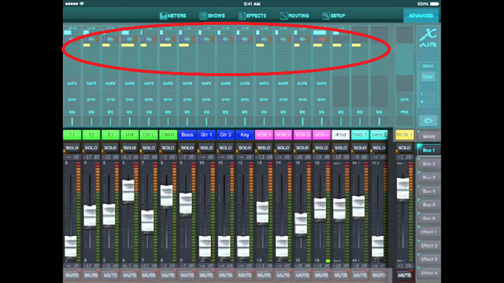
Task: Open PEQ on the MON 1 bus
Action: (x=405, y=112)
